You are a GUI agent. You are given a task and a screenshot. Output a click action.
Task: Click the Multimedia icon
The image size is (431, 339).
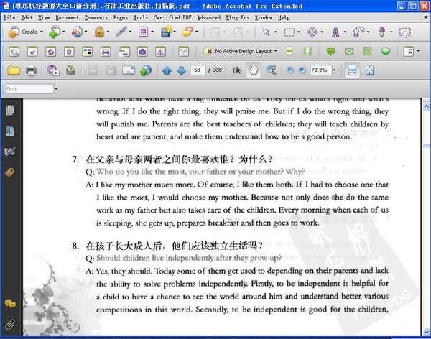click(x=166, y=32)
